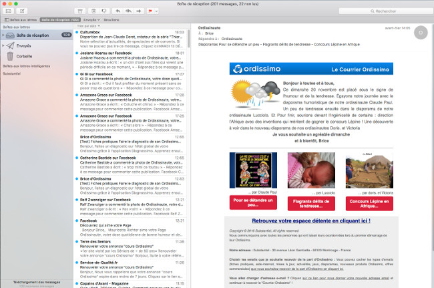Click the sender avatar circle in message header

point(421,32)
